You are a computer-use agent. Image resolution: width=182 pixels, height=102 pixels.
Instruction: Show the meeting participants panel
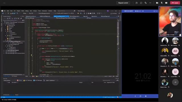[x=136, y=3]
